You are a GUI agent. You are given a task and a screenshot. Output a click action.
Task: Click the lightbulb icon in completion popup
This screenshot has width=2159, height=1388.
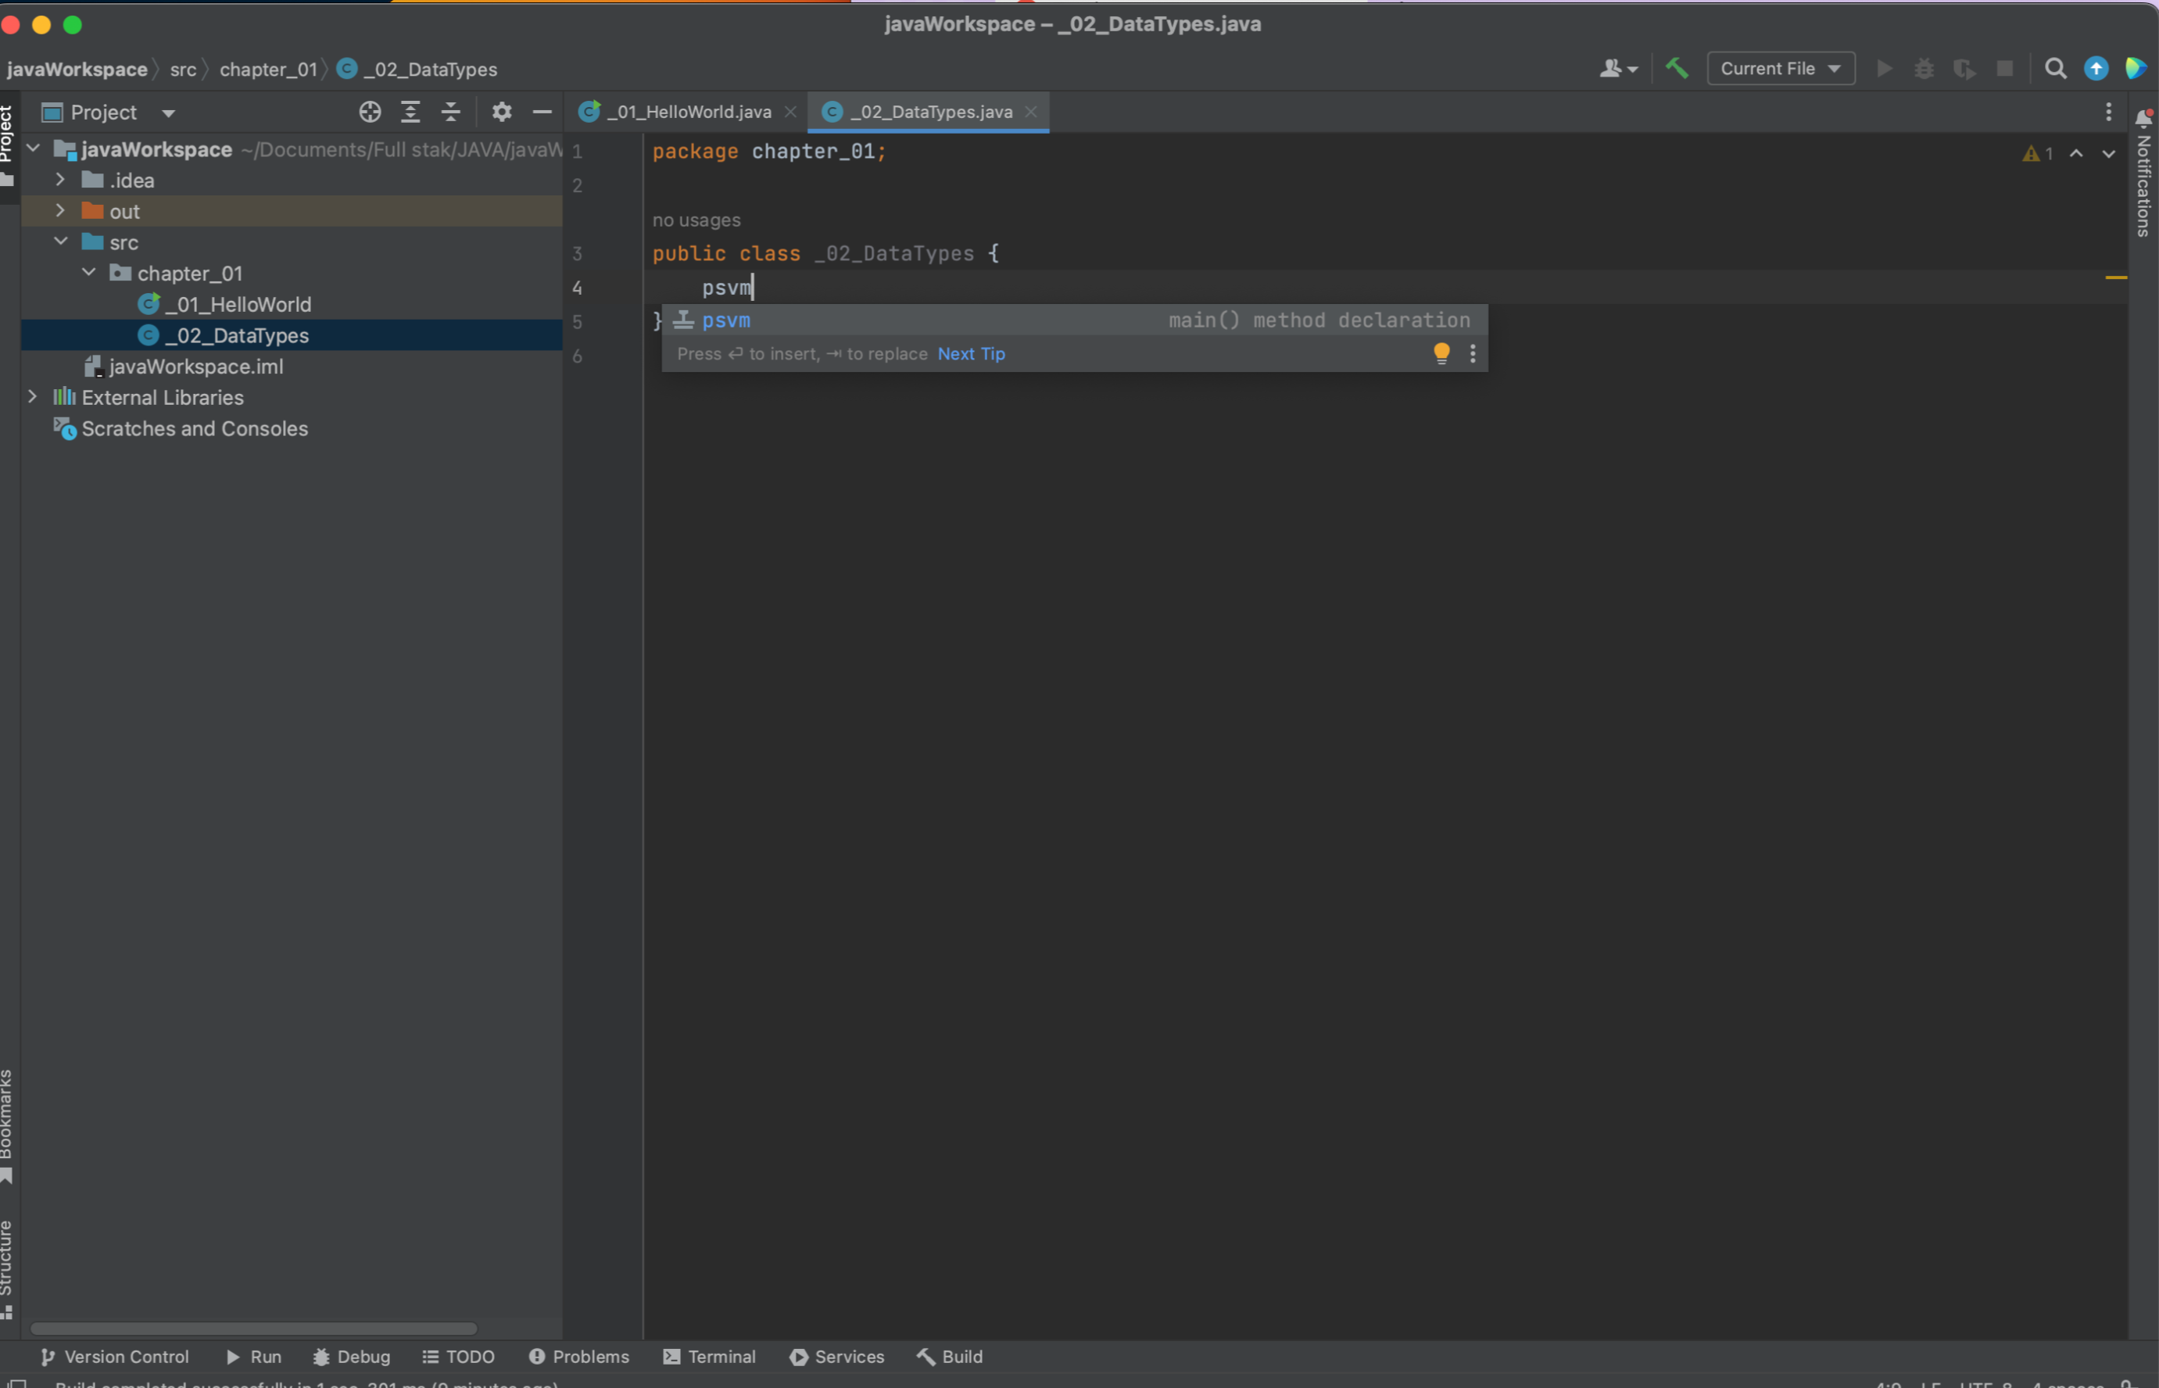click(x=1441, y=353)
